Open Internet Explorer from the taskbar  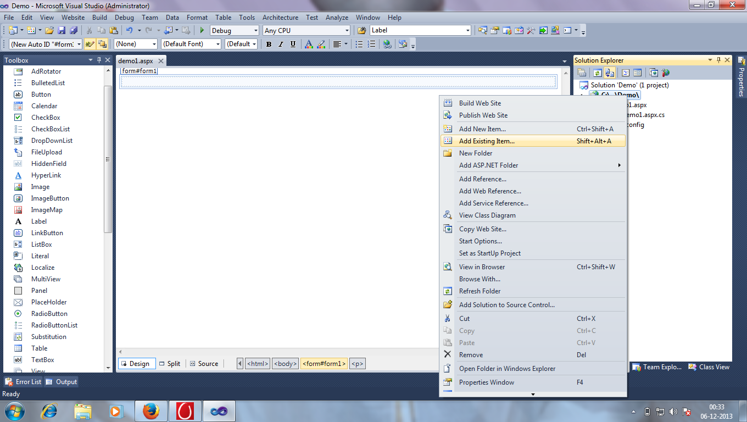click(x=49, y=410)
